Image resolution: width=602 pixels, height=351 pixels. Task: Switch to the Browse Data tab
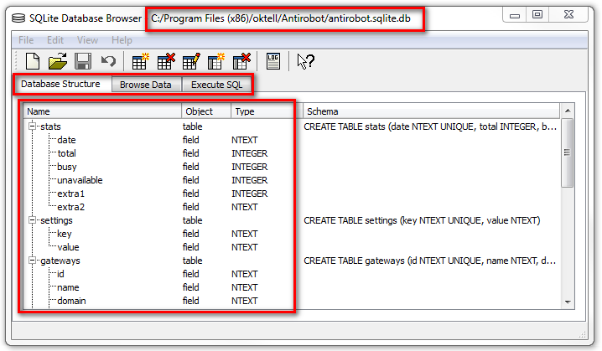[x=145, y=85]
